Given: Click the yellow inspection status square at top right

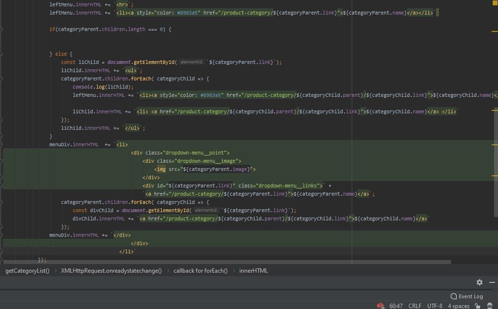Looking at the screenshot, I should tap(495, 3).
